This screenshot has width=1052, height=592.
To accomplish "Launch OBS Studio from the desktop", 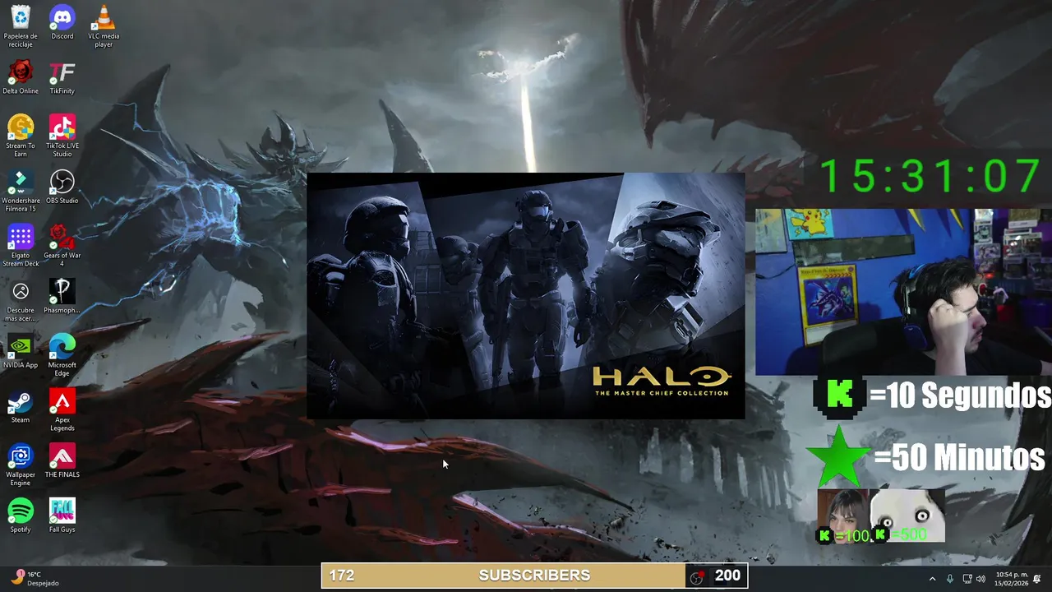I will [62, 187].
